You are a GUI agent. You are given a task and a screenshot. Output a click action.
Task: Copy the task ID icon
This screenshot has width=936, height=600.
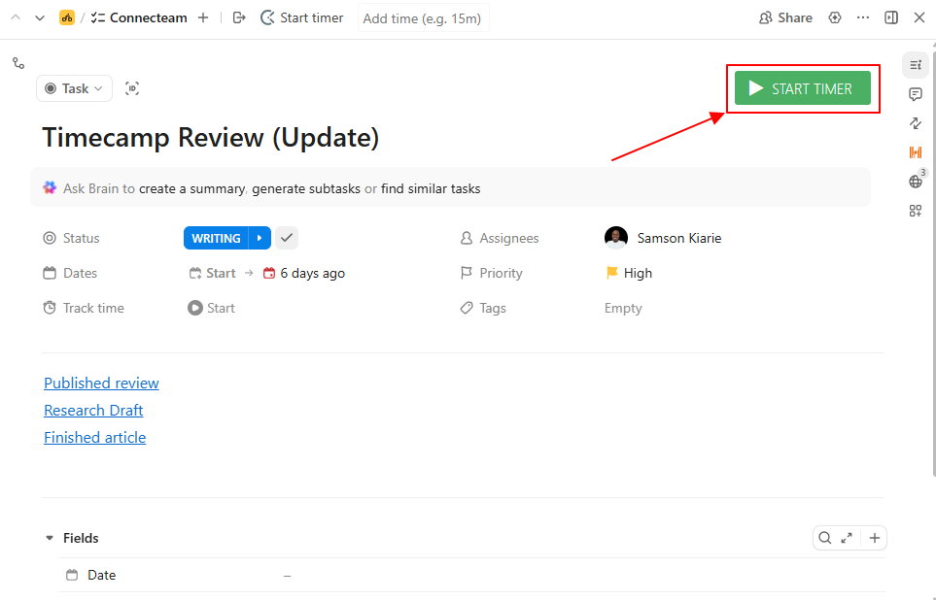pos(132,88)
